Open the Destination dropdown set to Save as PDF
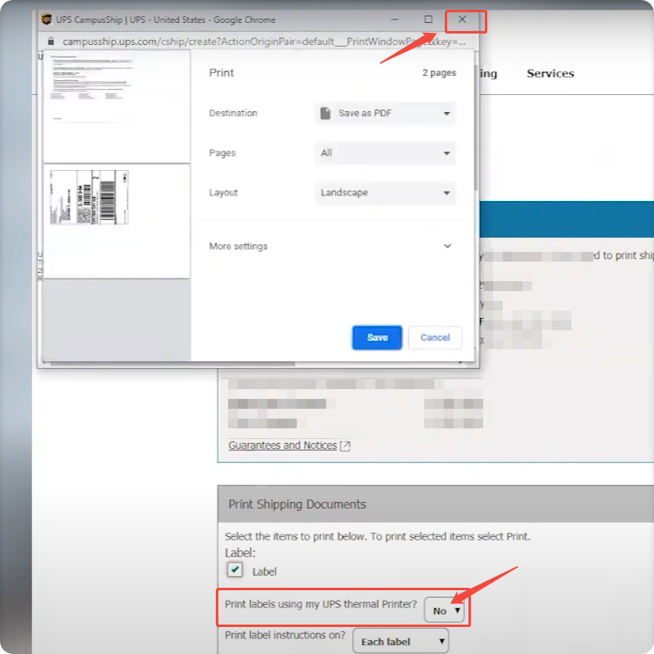This screenshot has height=654, width=654. (x=385, y=113)
